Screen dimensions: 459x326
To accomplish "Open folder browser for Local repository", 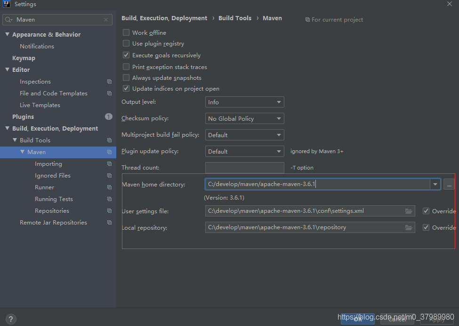I will coord(409,227).
